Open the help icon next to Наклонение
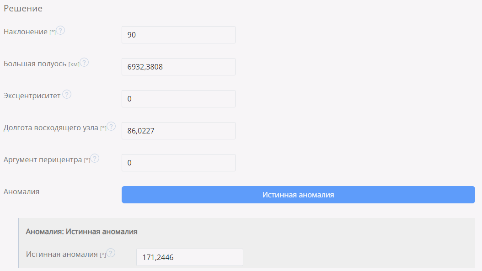Viewport: 482px width, 271px height. [60, 31]
